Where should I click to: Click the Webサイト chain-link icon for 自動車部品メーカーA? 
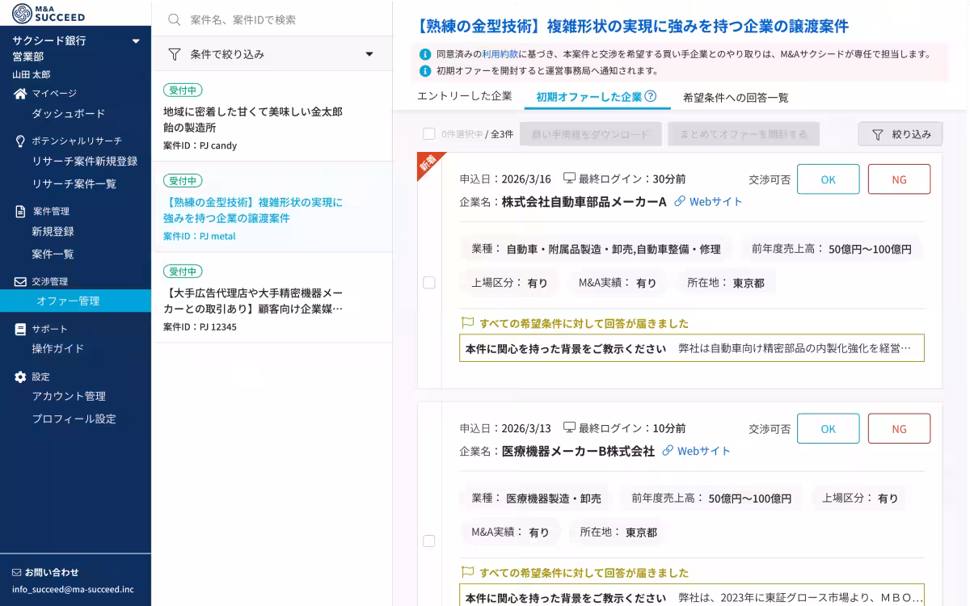[681, 202]
